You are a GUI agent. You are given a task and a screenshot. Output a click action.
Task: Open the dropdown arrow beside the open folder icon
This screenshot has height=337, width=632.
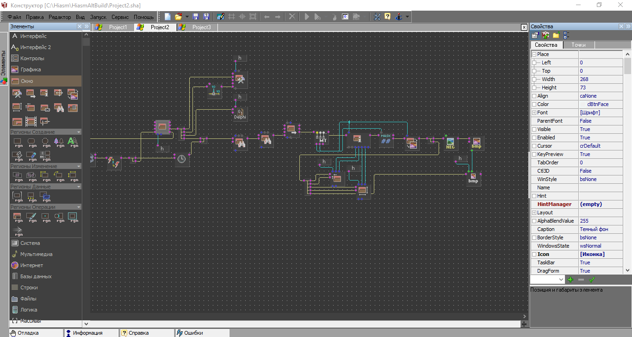tap(187, 17)
